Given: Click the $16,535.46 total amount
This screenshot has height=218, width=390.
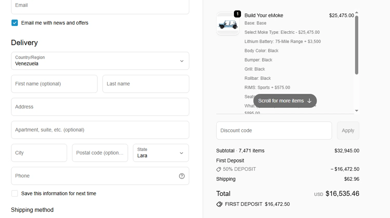Looking at the screenshot, I should tap(342, 194).
